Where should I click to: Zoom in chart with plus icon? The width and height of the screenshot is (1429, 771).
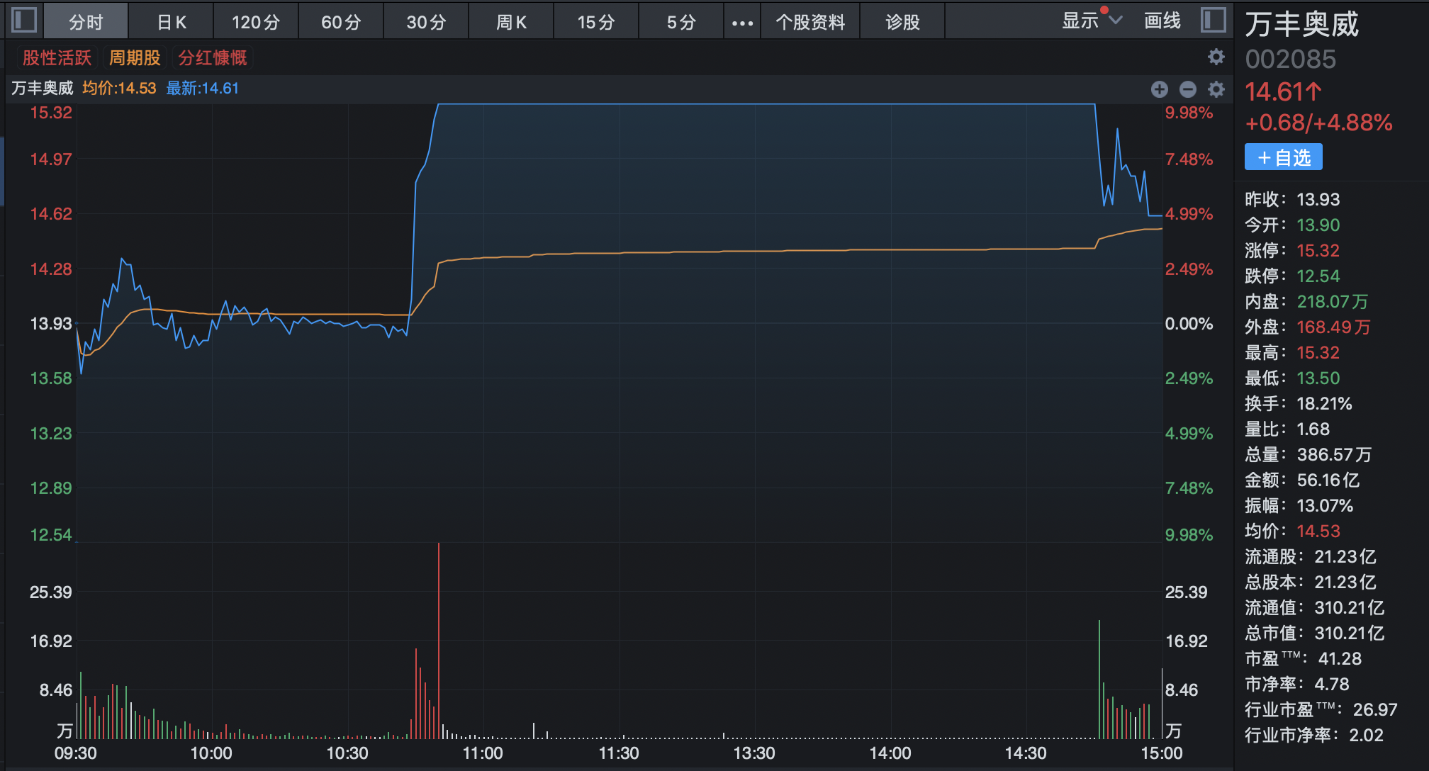[1159, 89]
